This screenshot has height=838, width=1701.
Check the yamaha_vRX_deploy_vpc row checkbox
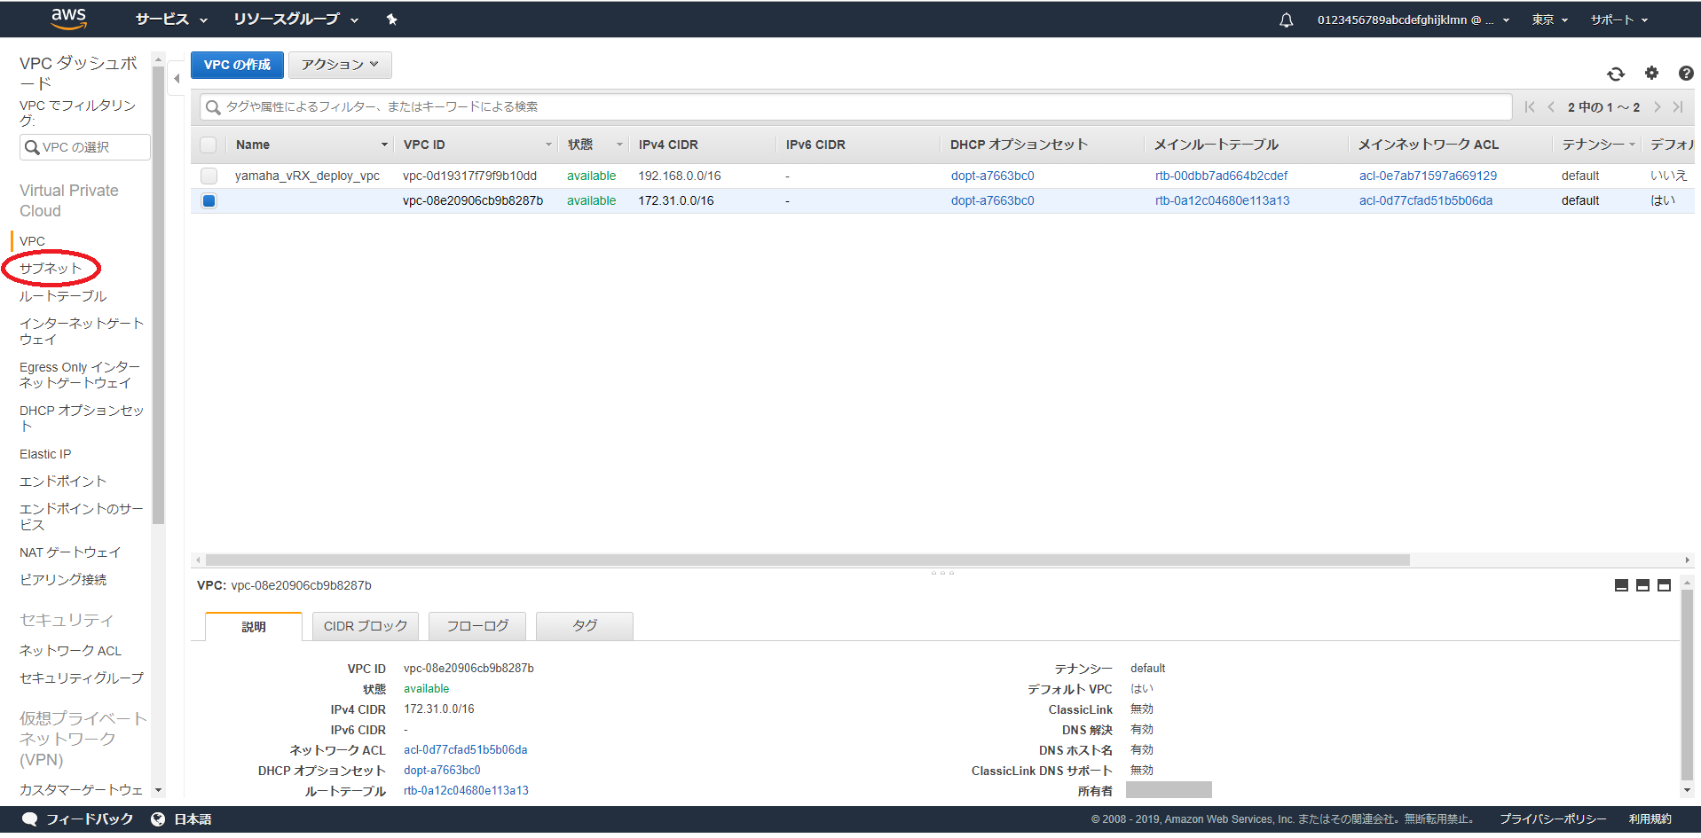tap(209, 176)
